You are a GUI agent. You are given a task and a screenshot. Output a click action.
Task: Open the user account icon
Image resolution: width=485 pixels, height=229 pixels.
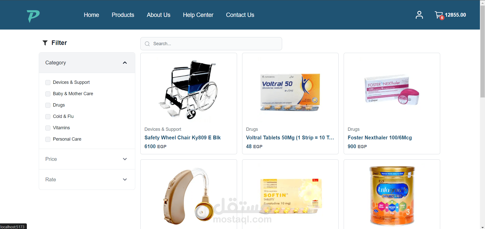(419, 15)
